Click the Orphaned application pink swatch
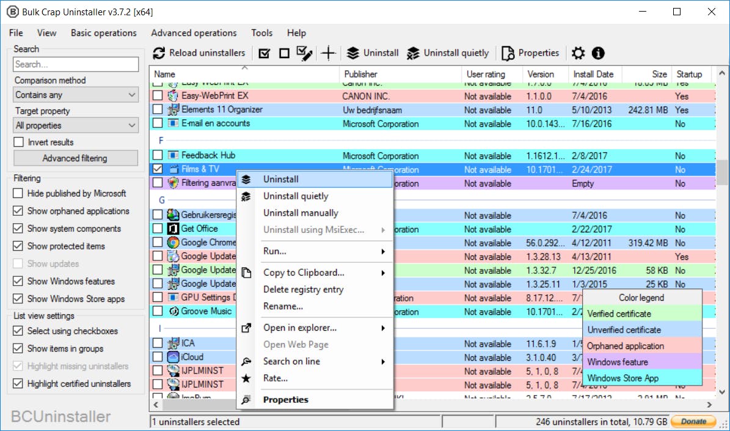The width and height of the screenshot is (730, 431). (642, 346)
